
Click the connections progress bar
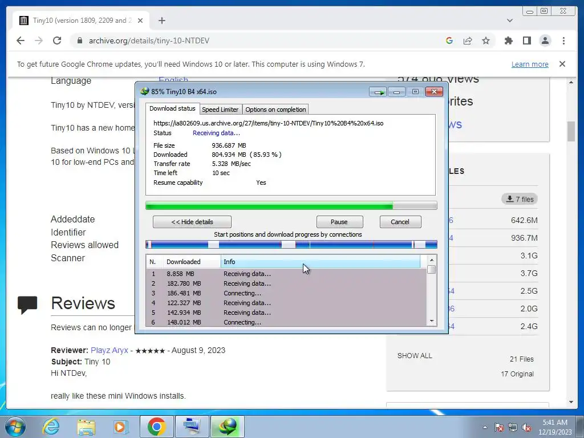(291, 244)
